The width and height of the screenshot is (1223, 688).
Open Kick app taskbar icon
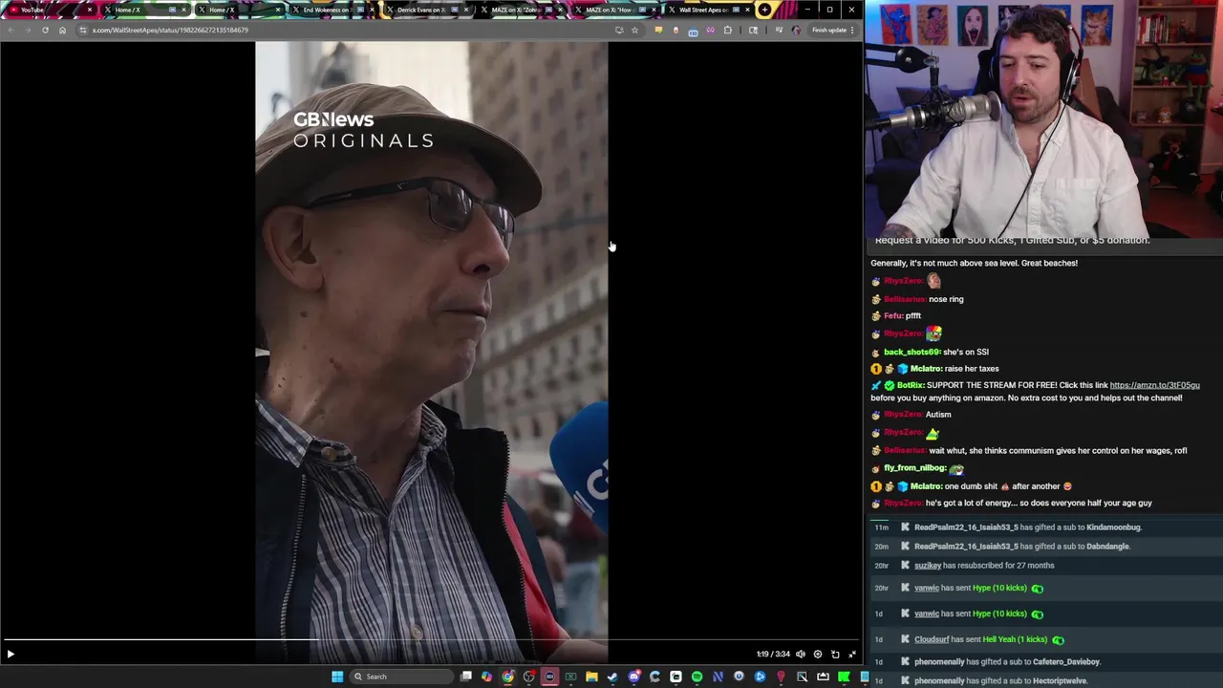point(844,677)
